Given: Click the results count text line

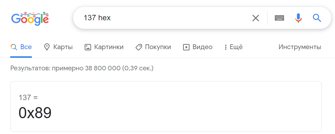Looking at the screenshot, I should click(82, 68).
